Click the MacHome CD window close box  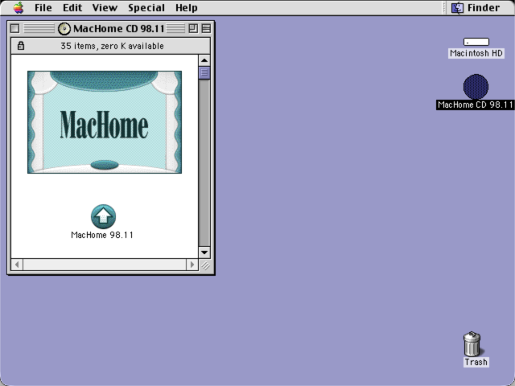pos(14,29)
